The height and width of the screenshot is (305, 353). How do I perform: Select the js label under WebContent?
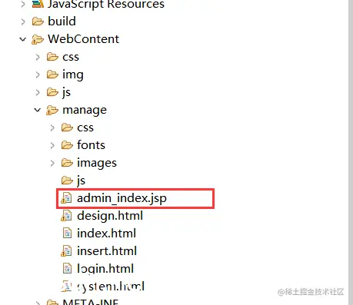tap(66, 92)
